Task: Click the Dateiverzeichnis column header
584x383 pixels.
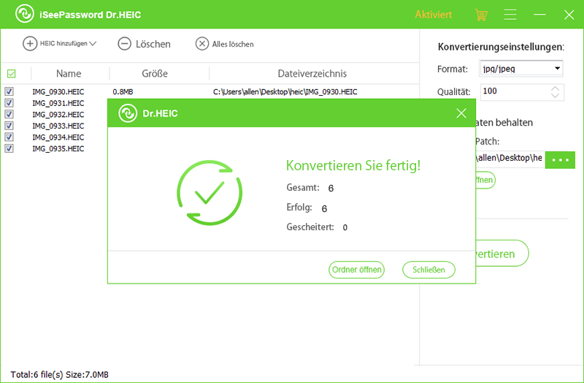Action: tap(312, 74)
